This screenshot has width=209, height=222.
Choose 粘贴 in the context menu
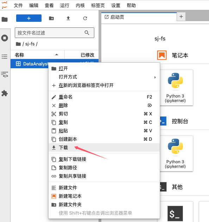pos(104,131)
